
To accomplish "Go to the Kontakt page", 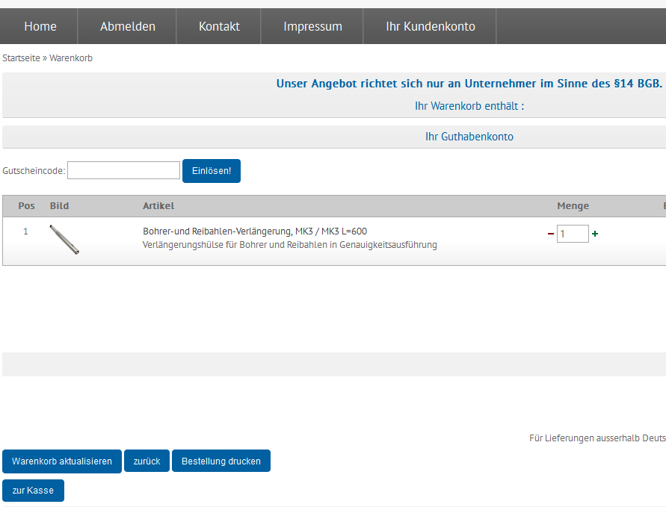I will 219,26.
